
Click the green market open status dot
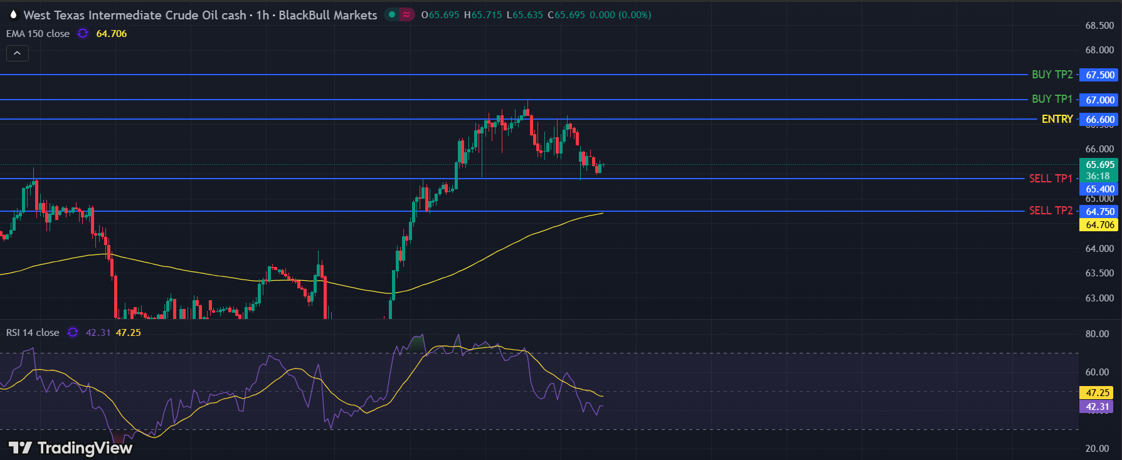coord(392,14)
